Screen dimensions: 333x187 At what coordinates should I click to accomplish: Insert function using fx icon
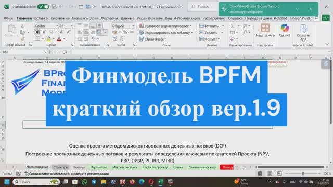click(x=65, y=52)
